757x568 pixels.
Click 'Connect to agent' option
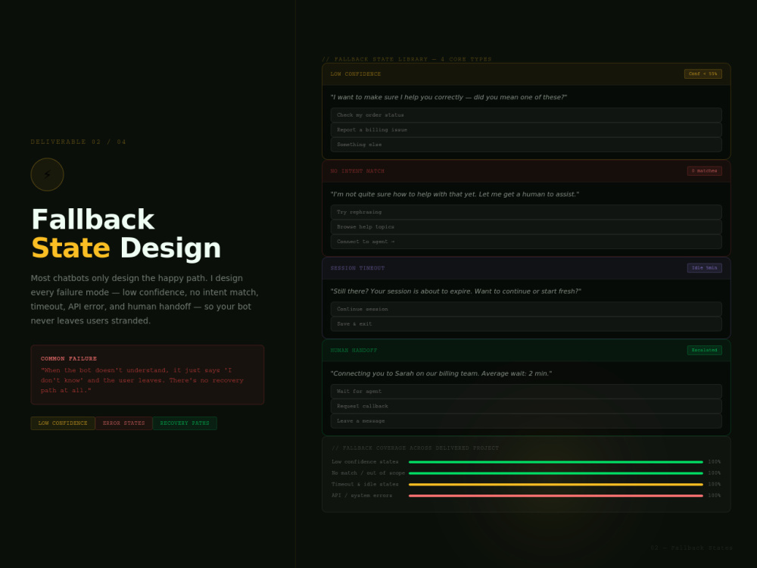[526, 242]
